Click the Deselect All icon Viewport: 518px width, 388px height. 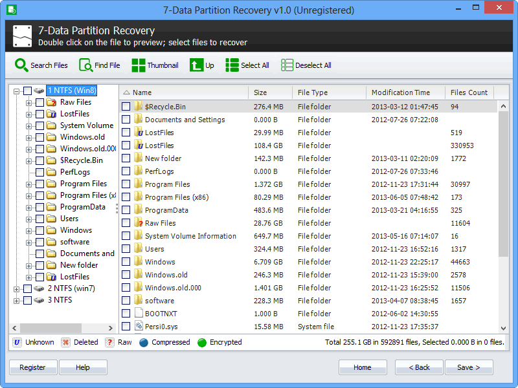click(287, 65)
